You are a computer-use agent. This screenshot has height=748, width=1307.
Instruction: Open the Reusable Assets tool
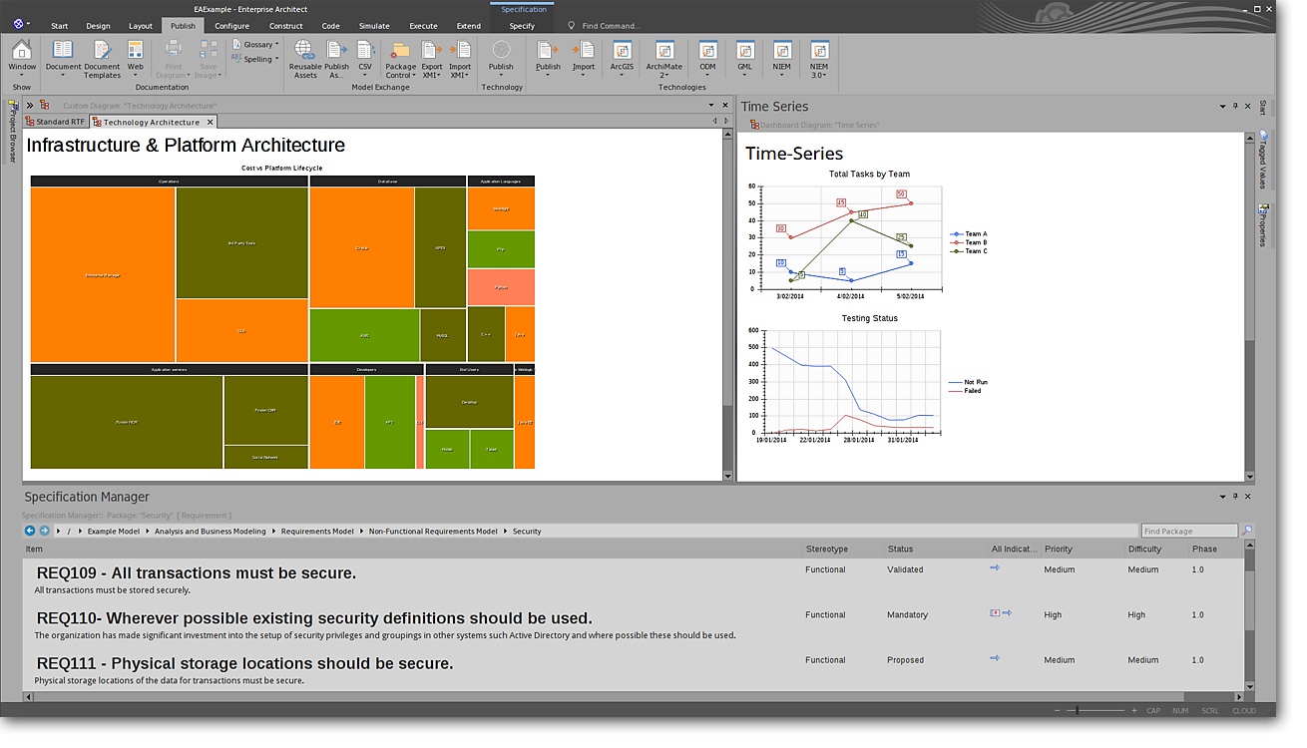304,58
